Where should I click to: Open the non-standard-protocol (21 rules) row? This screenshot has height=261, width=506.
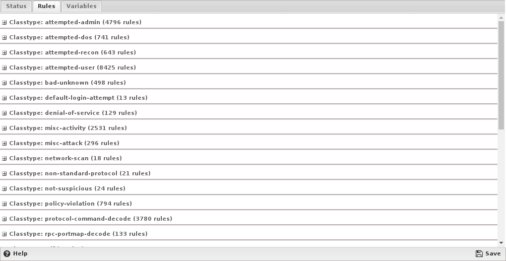coord(248,173)
